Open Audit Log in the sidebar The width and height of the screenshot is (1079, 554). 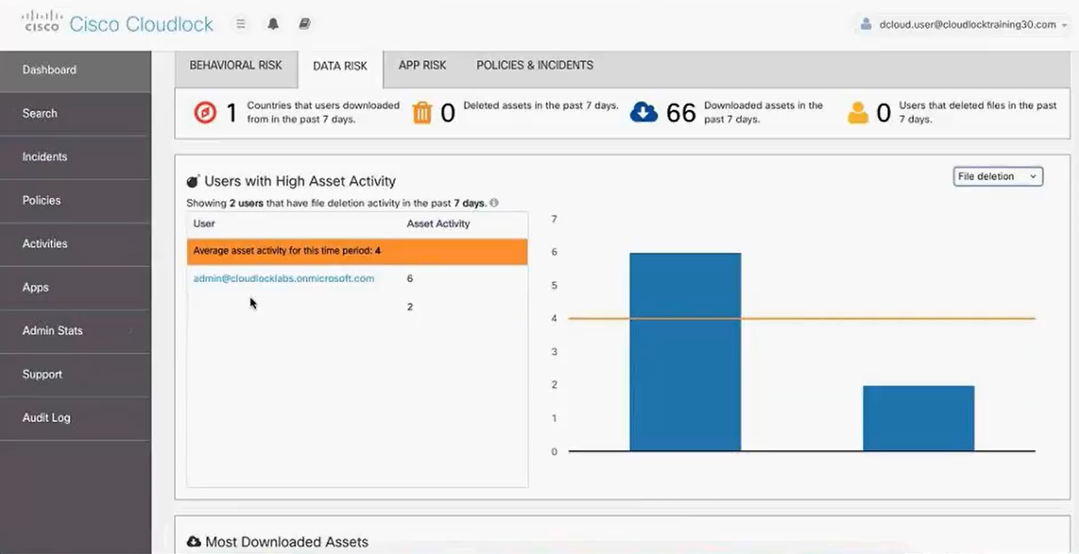[76, 419]
